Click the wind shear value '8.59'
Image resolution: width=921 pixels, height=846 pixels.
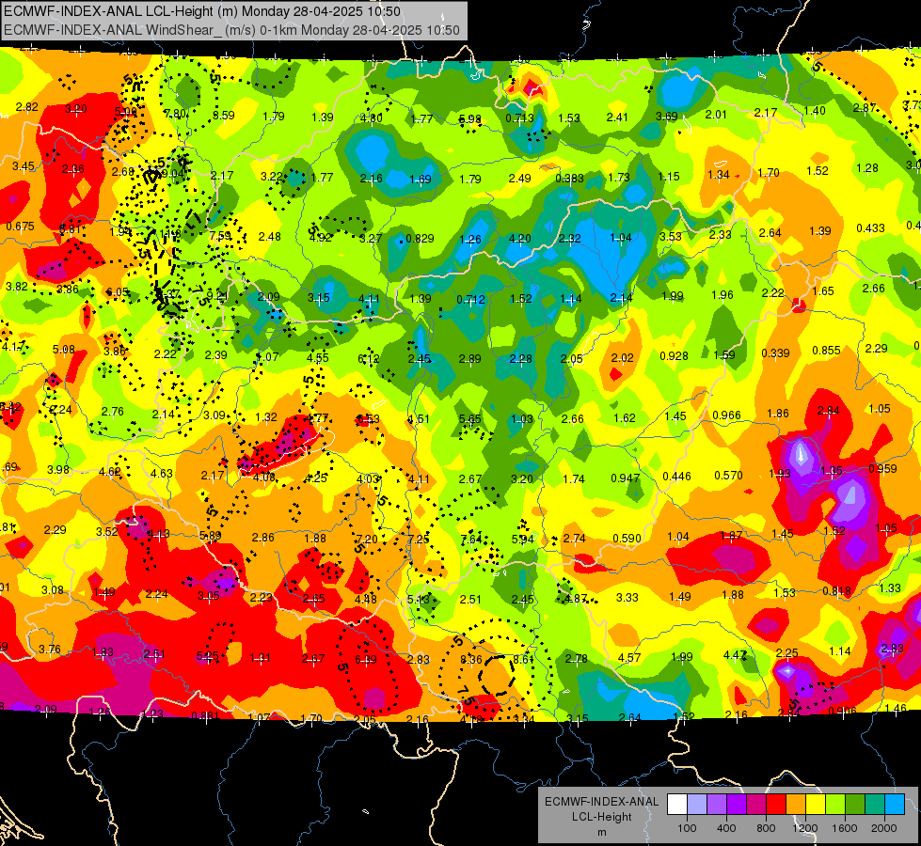point(223,115)
